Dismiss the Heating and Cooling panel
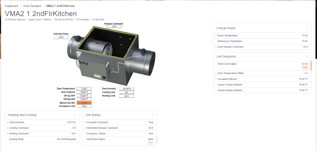 point(75,115)
